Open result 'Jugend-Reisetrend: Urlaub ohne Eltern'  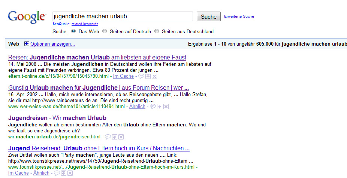[99, 148]
